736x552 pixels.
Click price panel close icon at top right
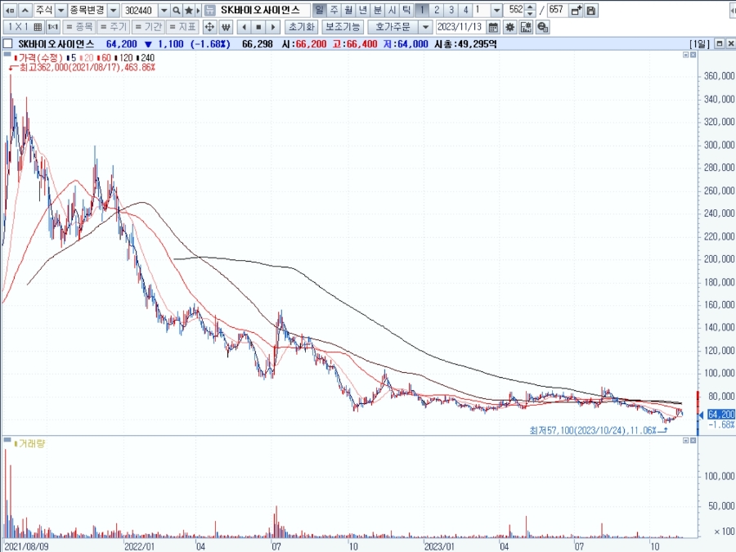[693, 55]
